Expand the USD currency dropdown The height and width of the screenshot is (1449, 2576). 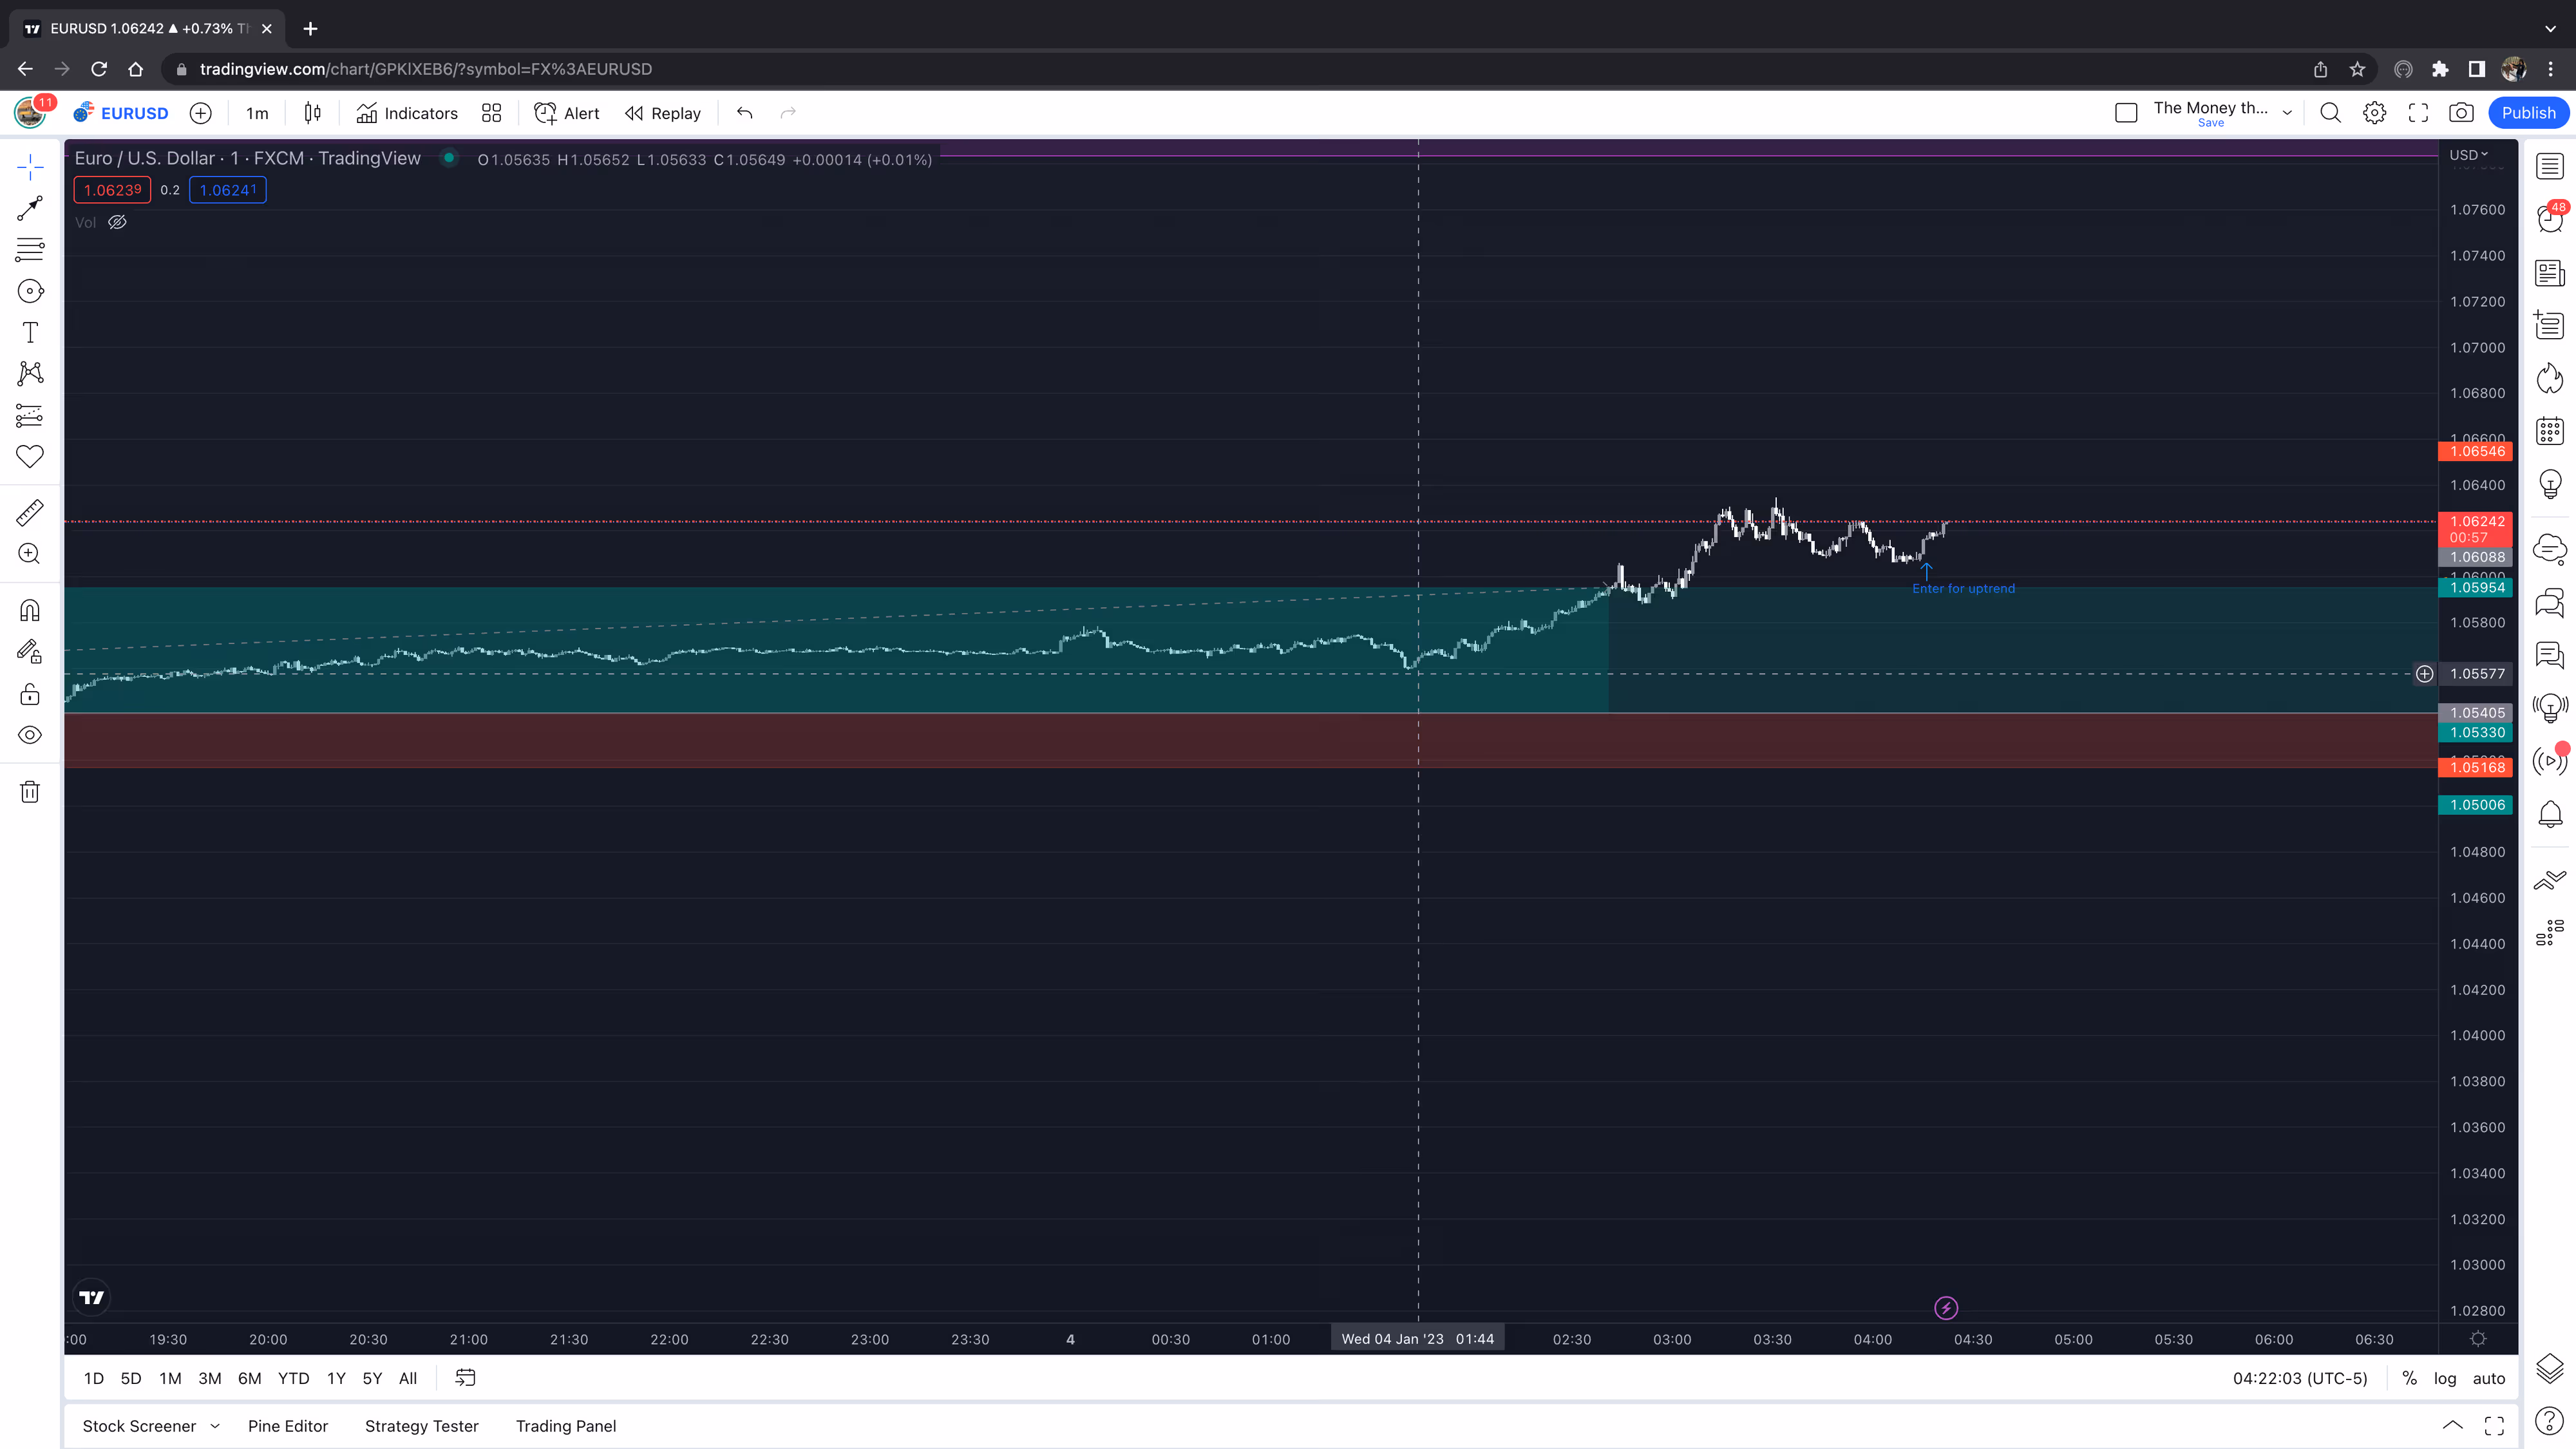(x=2468, y=155)
